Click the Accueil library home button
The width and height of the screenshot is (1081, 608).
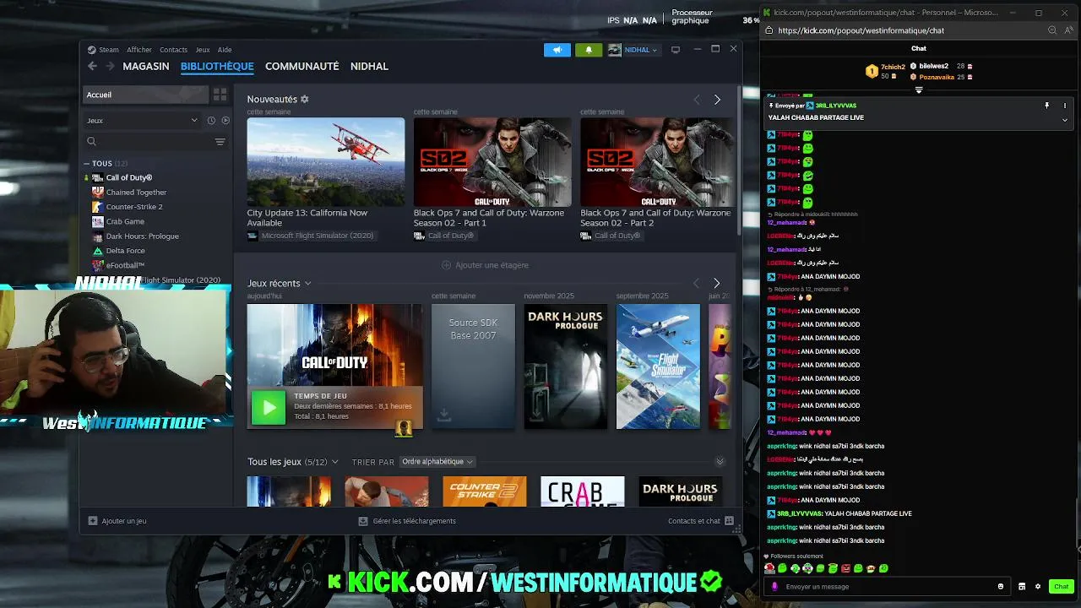(145, 95)
